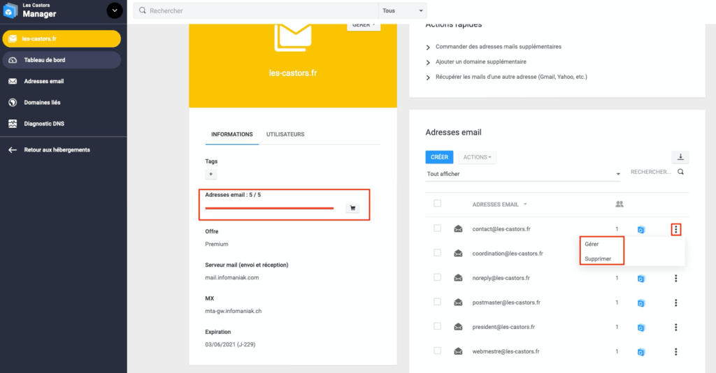
Task: Click the magnifier icon next to RECHERCHER
Action: [x=681, y=172]
